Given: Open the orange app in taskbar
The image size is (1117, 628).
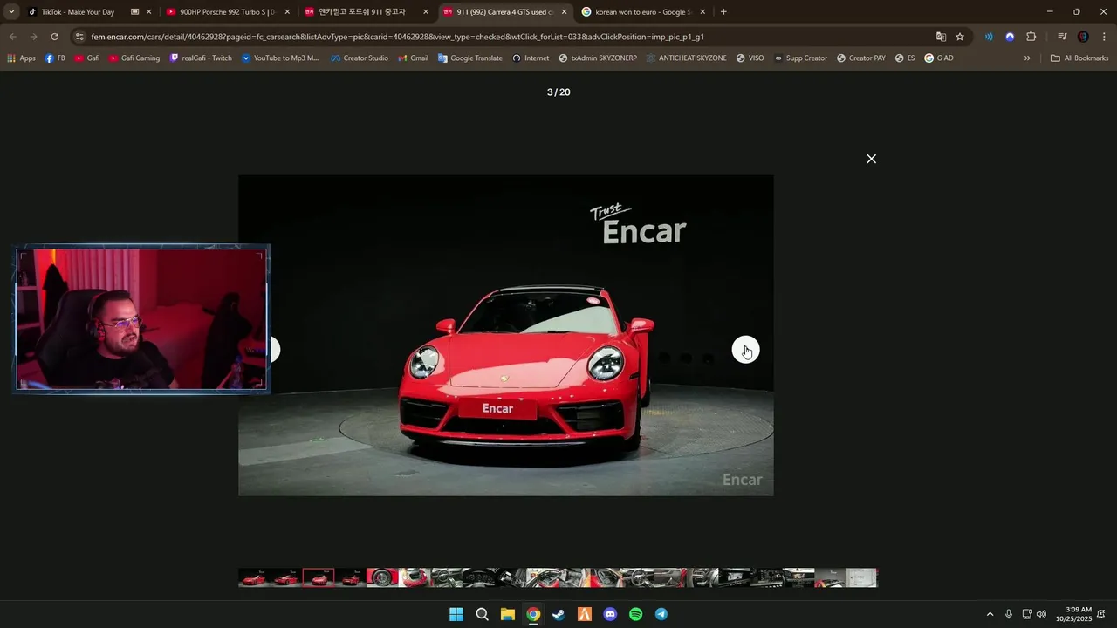Looking at the screenshot, I should click(584, 614).
